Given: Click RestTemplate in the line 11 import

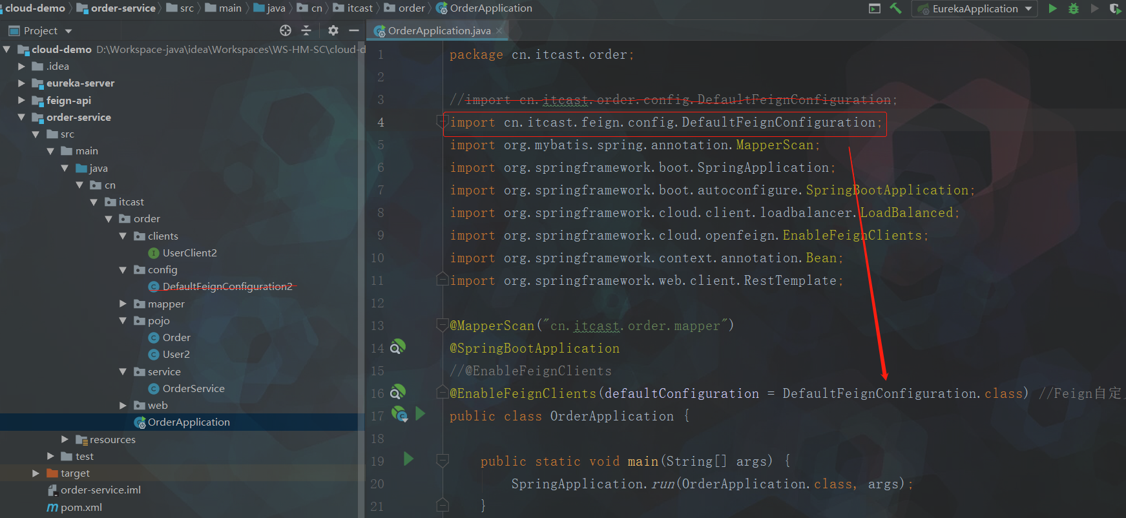Looking at the screenshot, I should (x=790, y=280).
